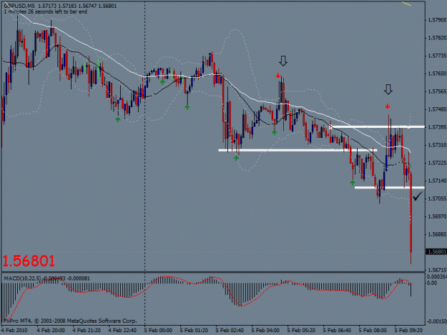The width and height of the screenshot is (447, 335).
Task: Select the 1.57905 price scale label
Action: pyautogui.click(x=437, y=20)
